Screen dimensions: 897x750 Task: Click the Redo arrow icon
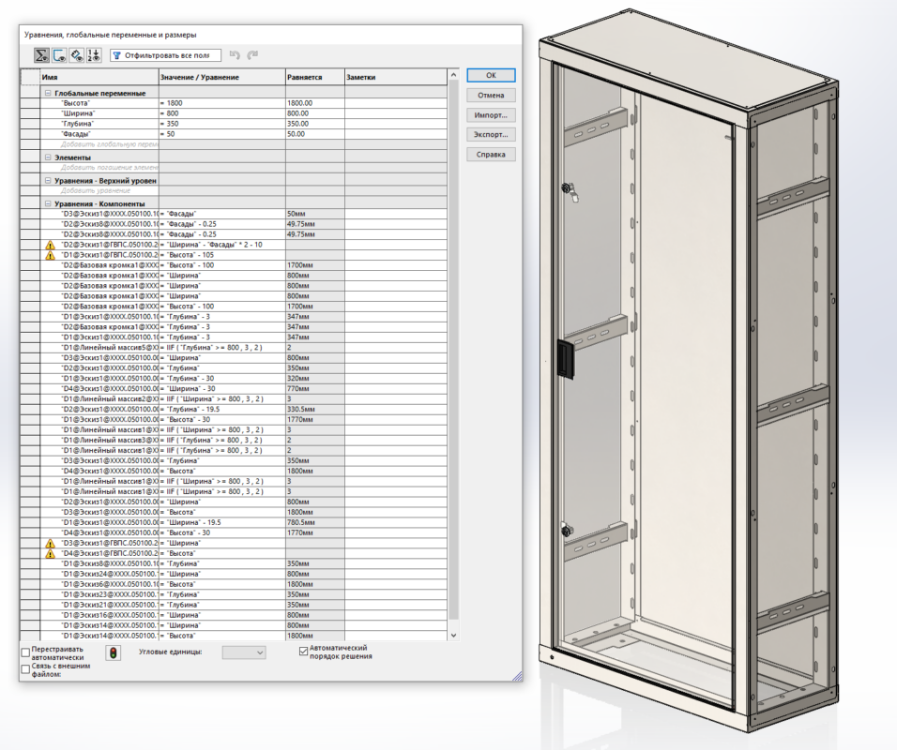tap(252, 55)
